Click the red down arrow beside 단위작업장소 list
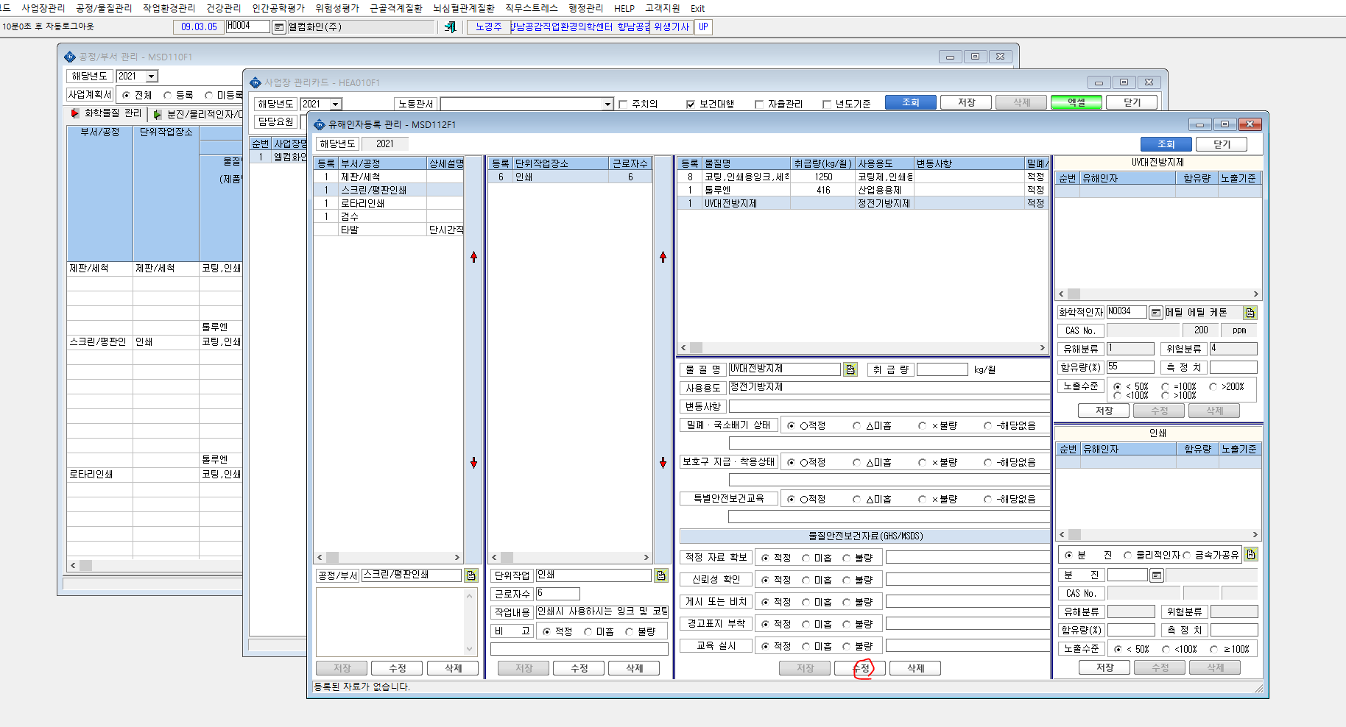Viewport: 1346px width, 727px height. pos(663,463)
